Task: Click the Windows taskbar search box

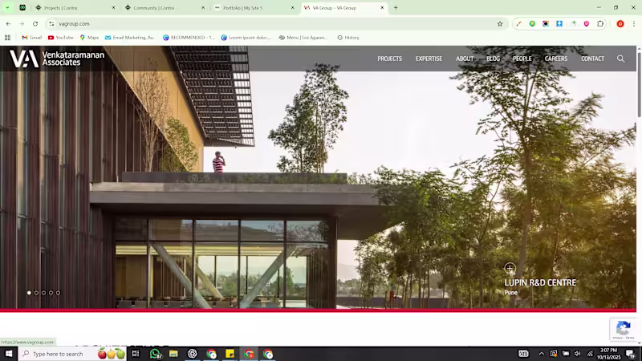Action: point(72,354)
